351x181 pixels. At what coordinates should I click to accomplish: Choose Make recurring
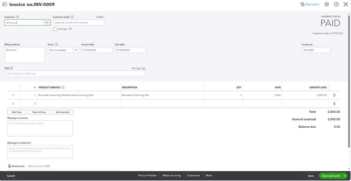172,176
